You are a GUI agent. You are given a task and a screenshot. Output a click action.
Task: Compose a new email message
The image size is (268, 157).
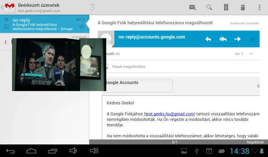tap(193, 7)
